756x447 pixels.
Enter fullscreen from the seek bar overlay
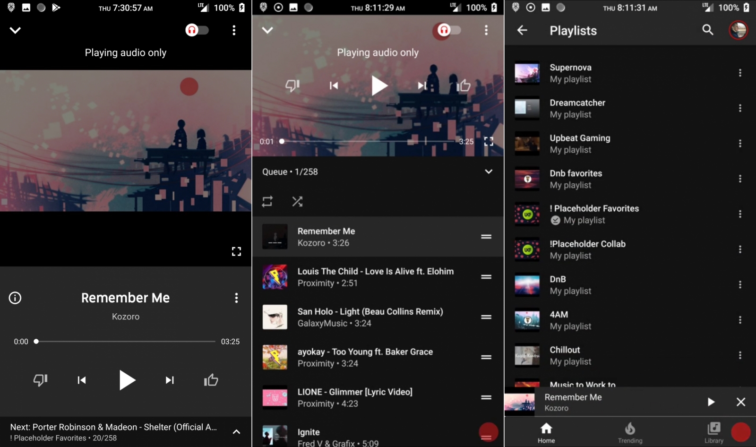pyautogui.click(x=489, y=141)
